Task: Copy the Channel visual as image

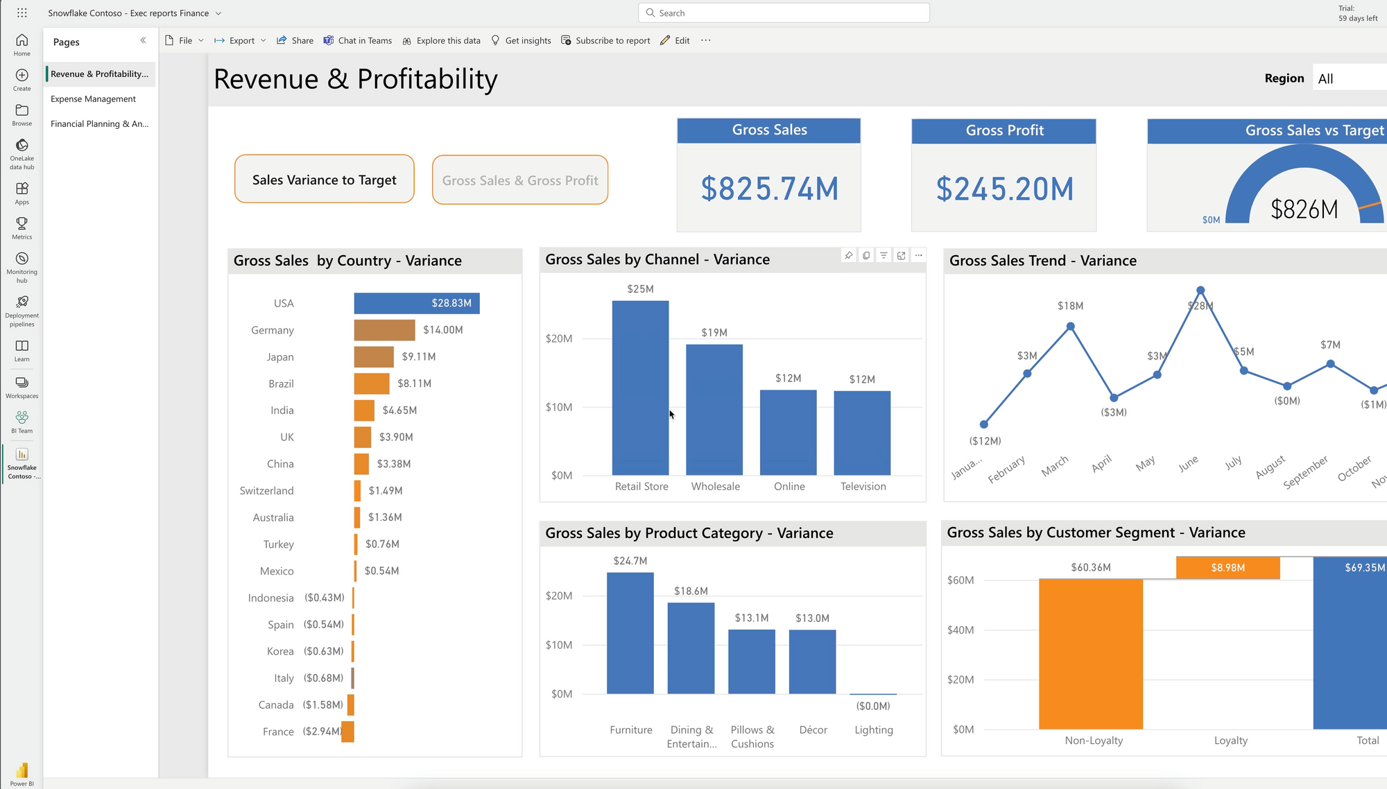Action: click(x=866, y=256)
